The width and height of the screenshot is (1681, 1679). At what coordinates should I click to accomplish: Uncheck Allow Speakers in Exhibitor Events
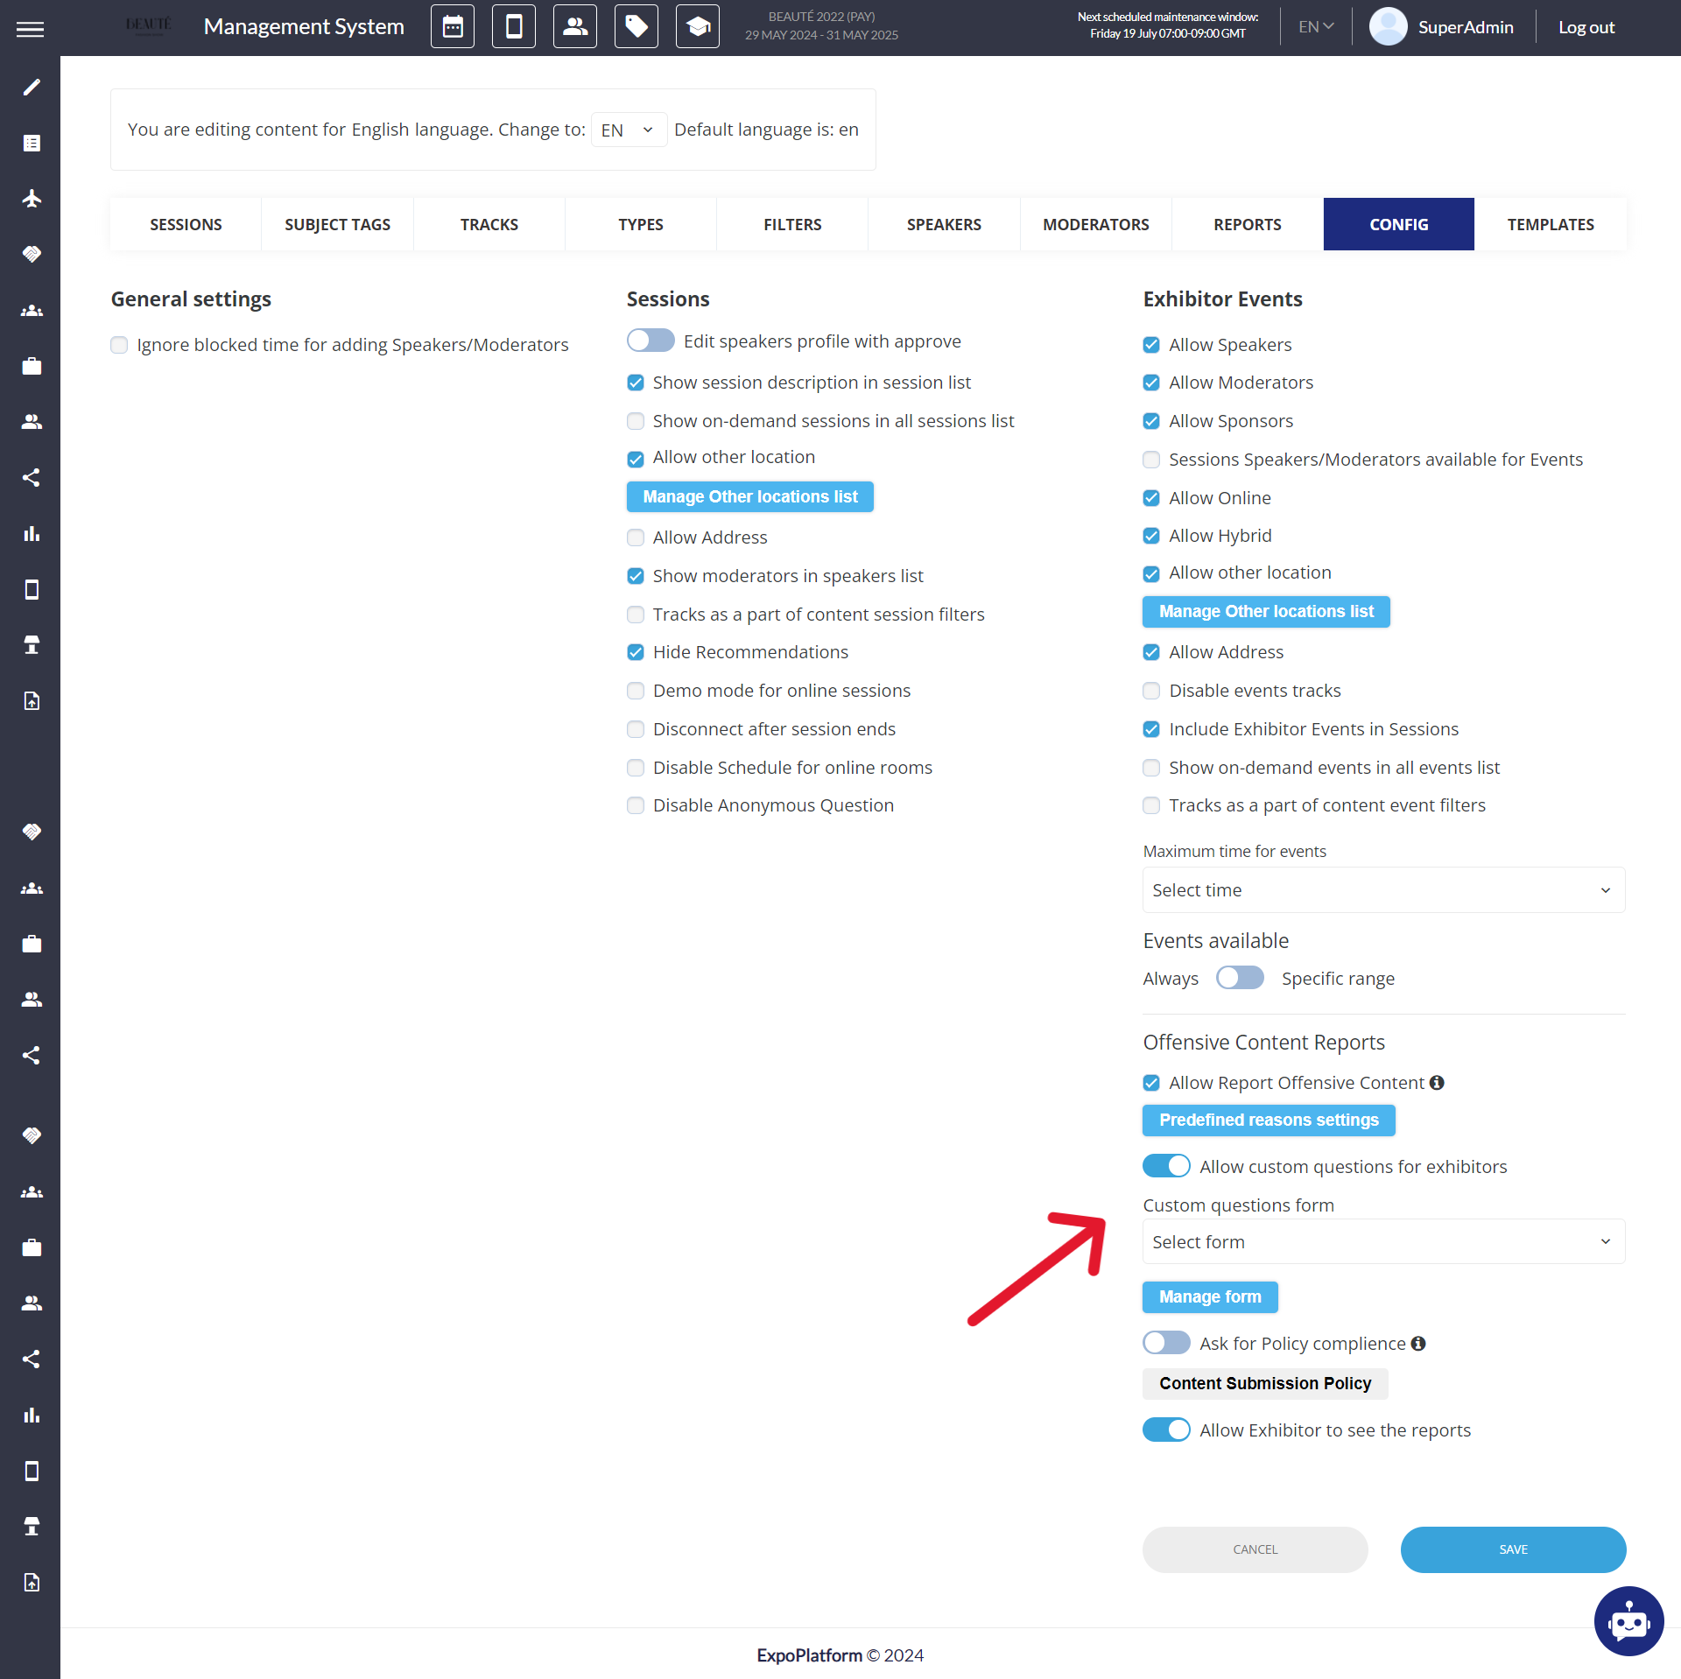[x=1151, y=345]
